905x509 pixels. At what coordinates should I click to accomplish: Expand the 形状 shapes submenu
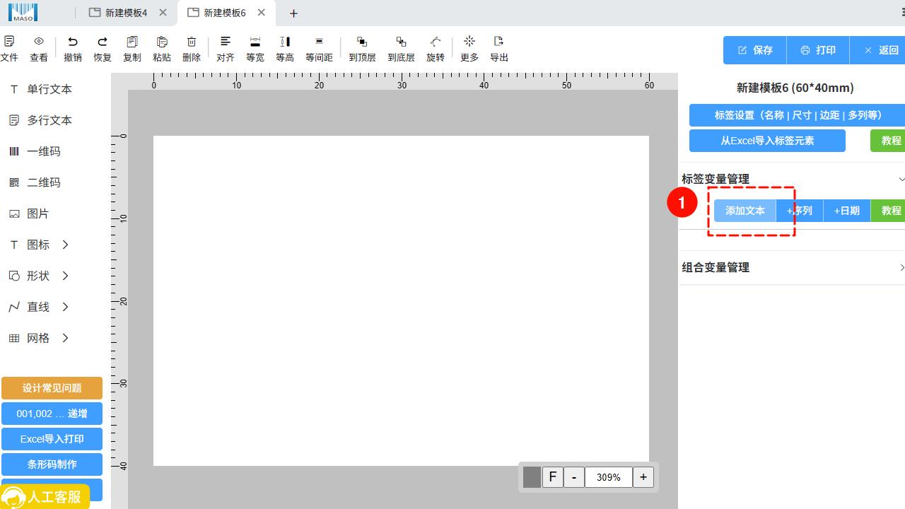click(65, 276)
